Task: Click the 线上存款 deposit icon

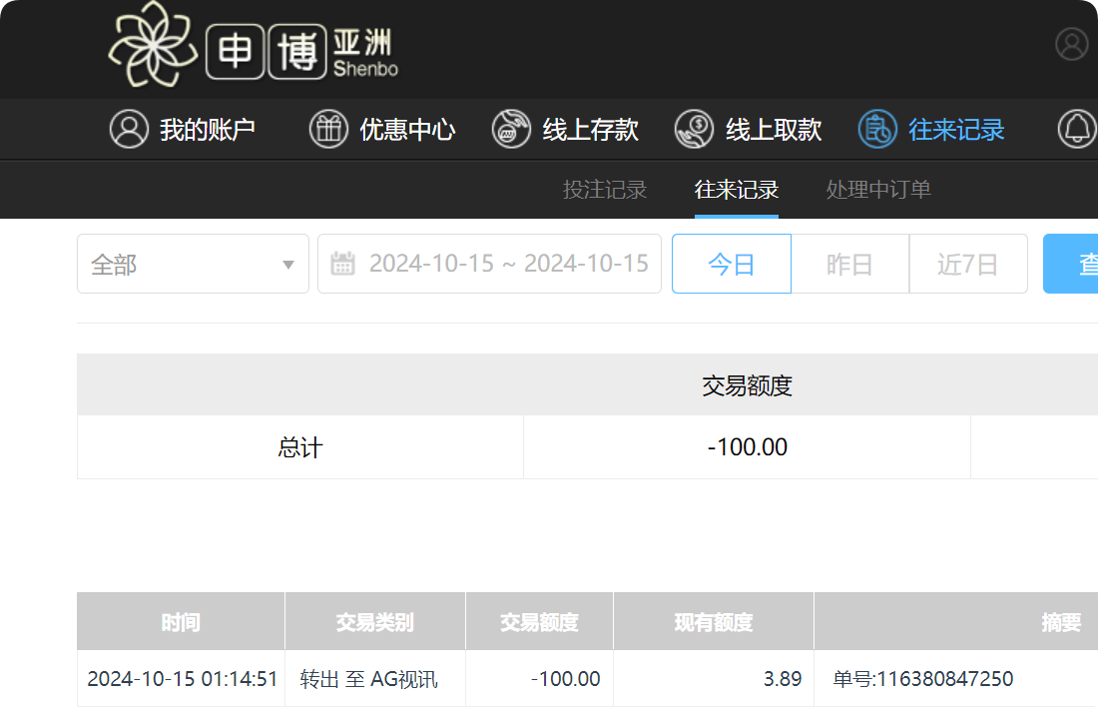Action: 511,129
